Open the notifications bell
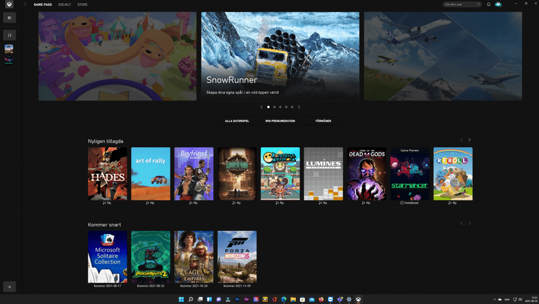The height and width of the screenshot is (304, 539). click(488, 4)
